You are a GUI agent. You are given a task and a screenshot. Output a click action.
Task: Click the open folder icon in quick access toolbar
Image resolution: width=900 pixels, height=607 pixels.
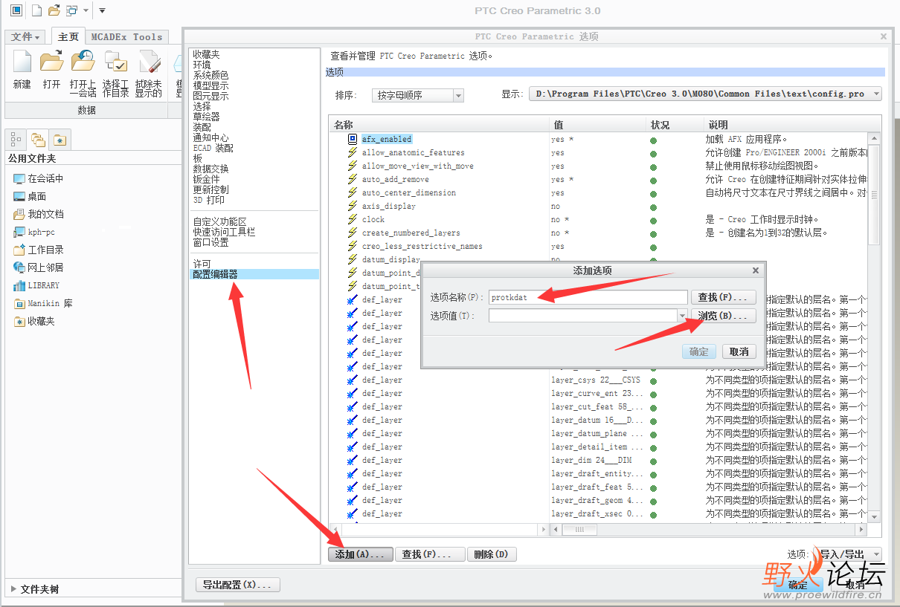pyautogui.click(x=54, y=10)
